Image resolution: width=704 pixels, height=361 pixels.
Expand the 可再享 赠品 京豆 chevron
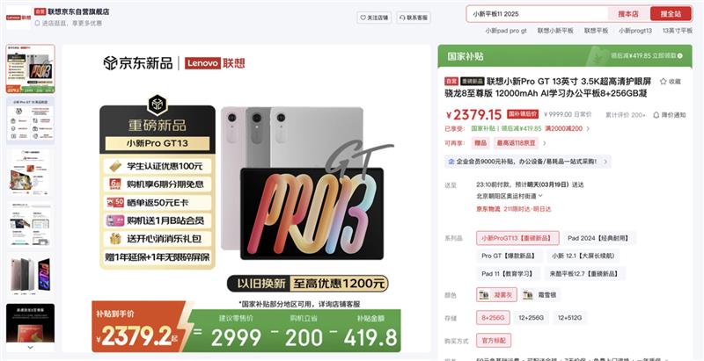[545, 143]
